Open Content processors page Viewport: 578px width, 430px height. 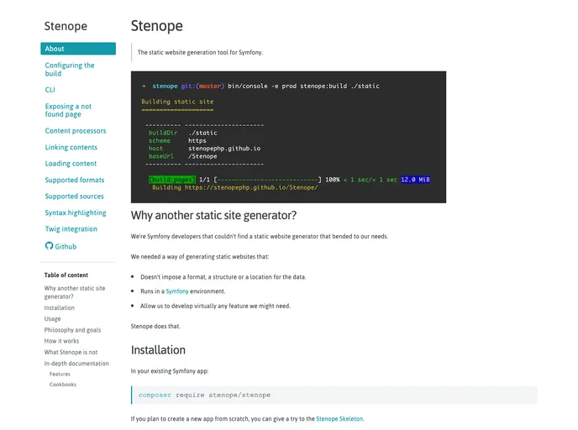(76, 131)
